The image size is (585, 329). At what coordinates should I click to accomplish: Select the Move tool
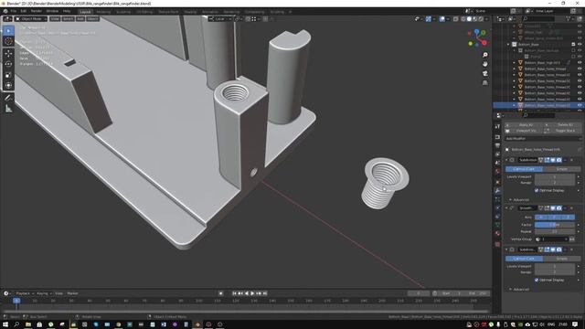coord(8,53)
